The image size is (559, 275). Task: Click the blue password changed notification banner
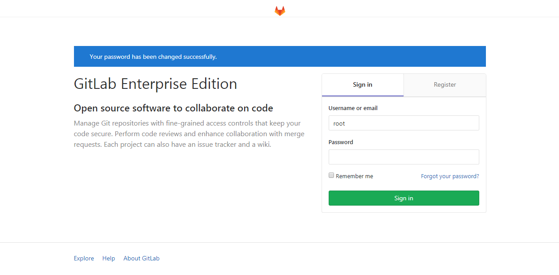tap(279, 57)
